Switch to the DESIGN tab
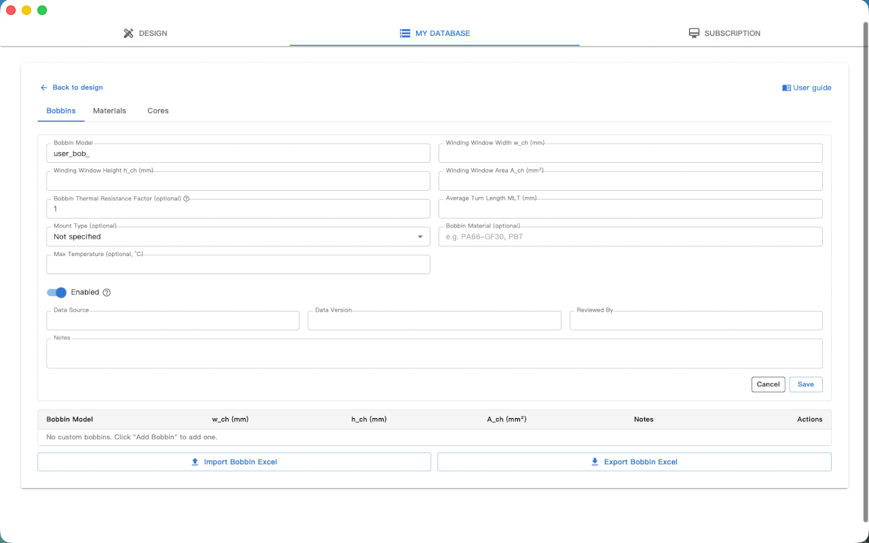 click(x=145, y=33)
